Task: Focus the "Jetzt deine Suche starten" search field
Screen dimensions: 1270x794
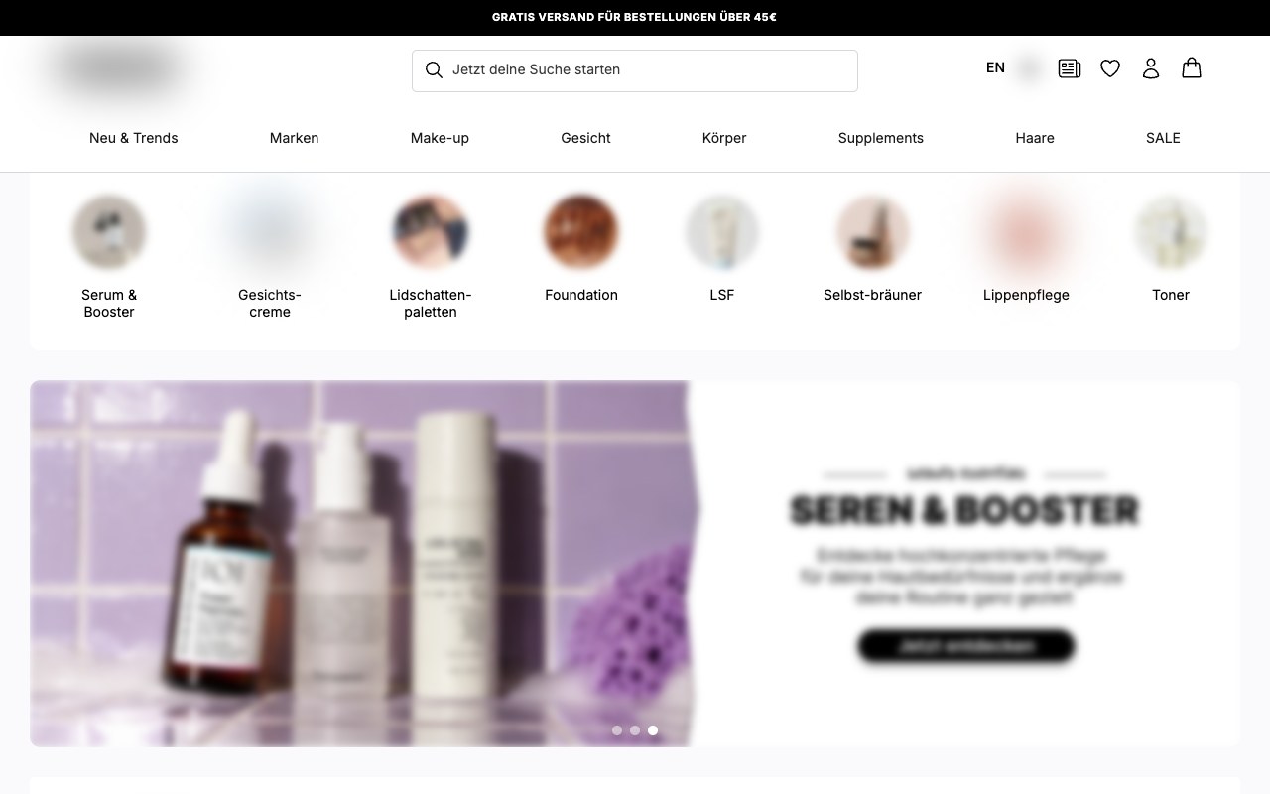Action: [x=635, y=70]
